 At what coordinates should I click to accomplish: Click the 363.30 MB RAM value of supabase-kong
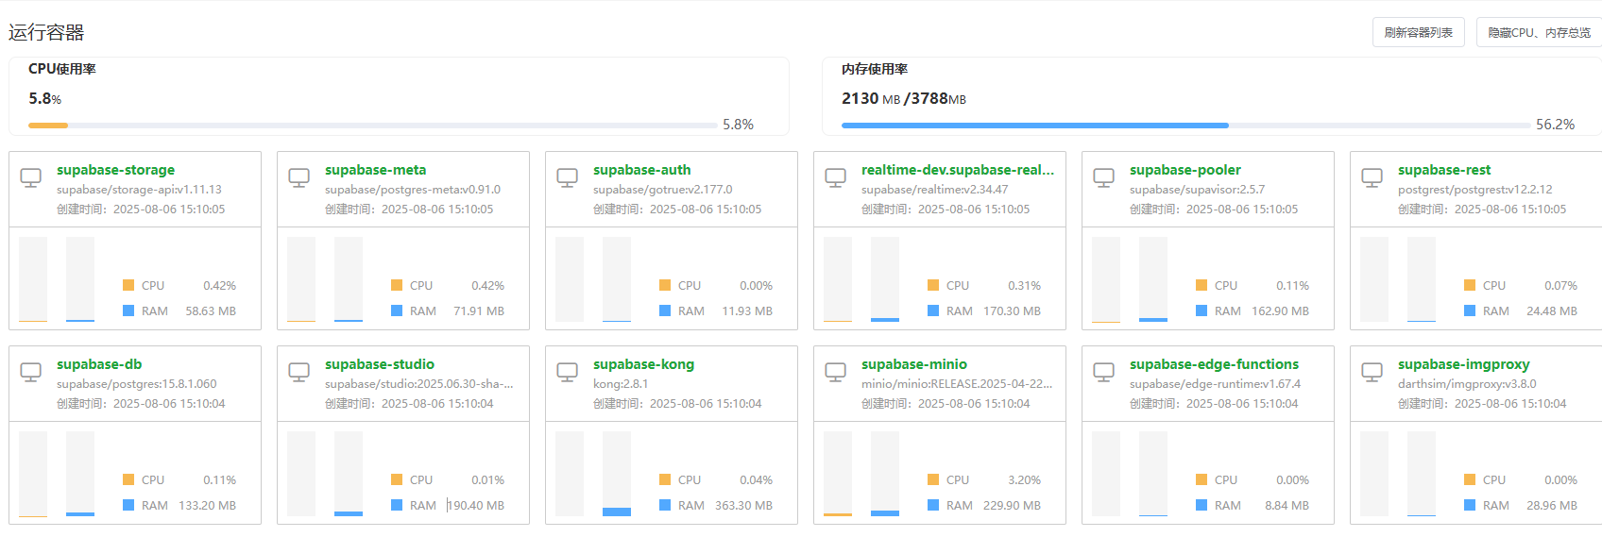[743, 506]
